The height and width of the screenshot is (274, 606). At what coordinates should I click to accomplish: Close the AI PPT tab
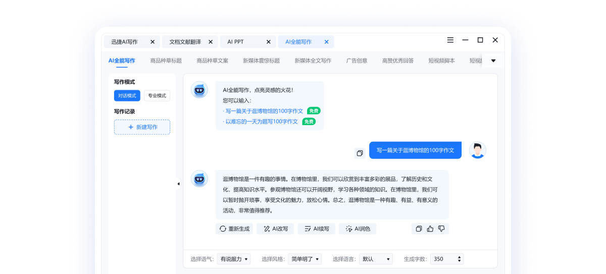pos(268,42)
